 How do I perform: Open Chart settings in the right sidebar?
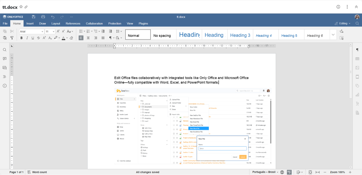pyautogui.click(x=357, y=95)
